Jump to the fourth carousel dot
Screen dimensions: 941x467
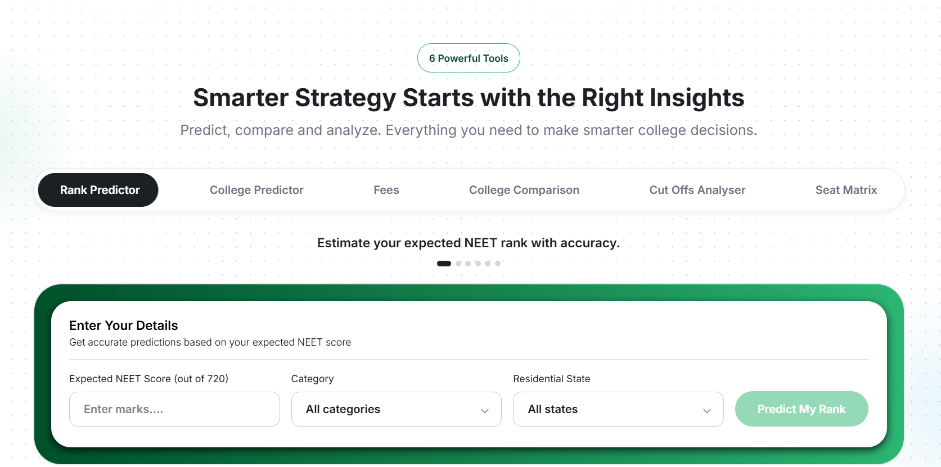(478, 263)
